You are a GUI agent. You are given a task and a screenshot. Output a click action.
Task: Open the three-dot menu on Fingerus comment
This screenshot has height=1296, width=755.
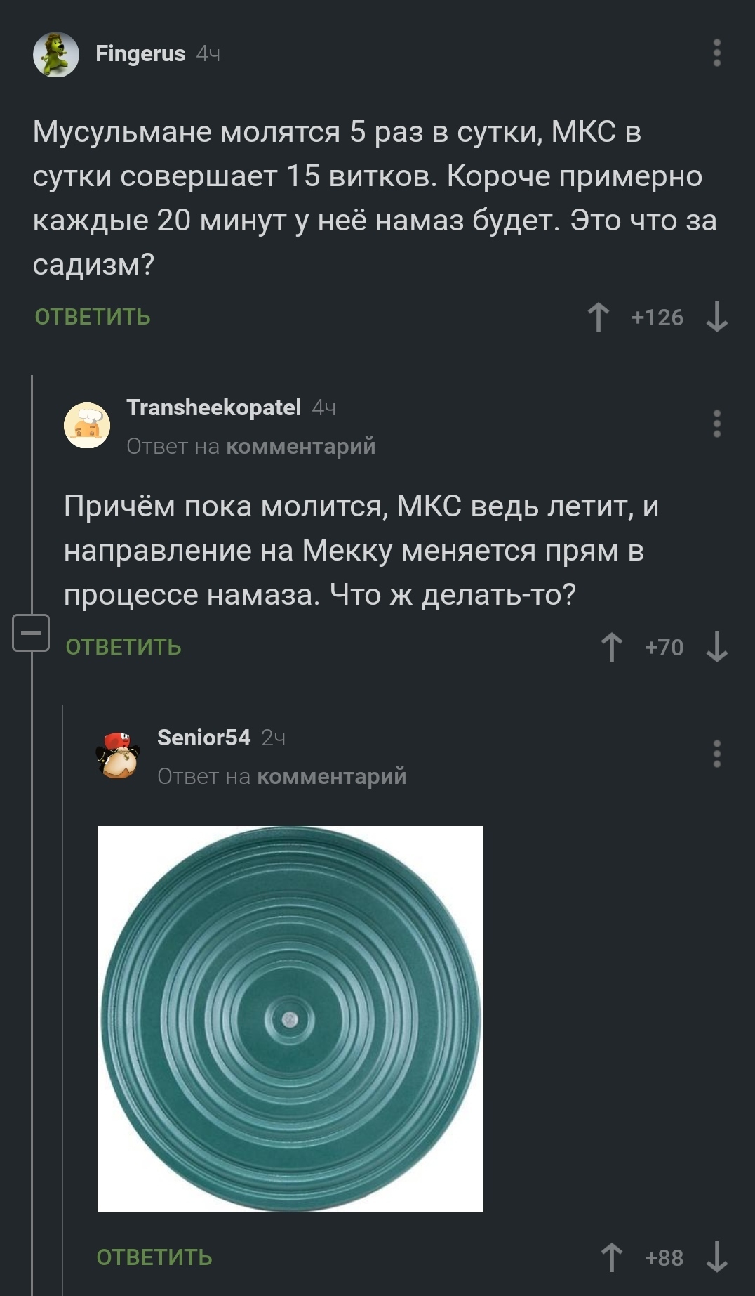point(716,53)
